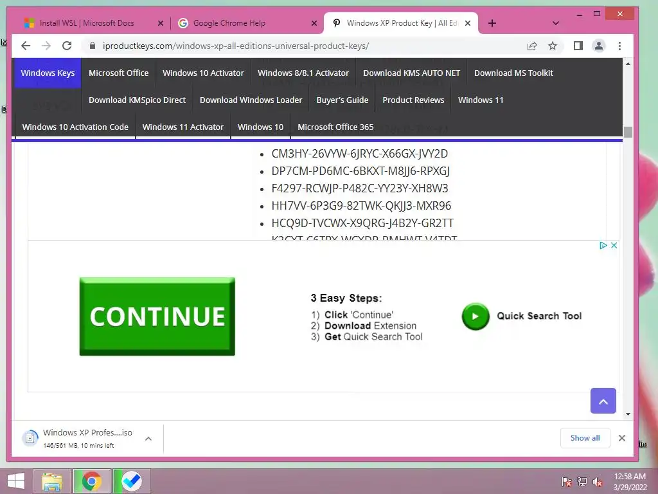The image size is (658, 494).
Task: Go back to previous page
Action: click(26, 46)
